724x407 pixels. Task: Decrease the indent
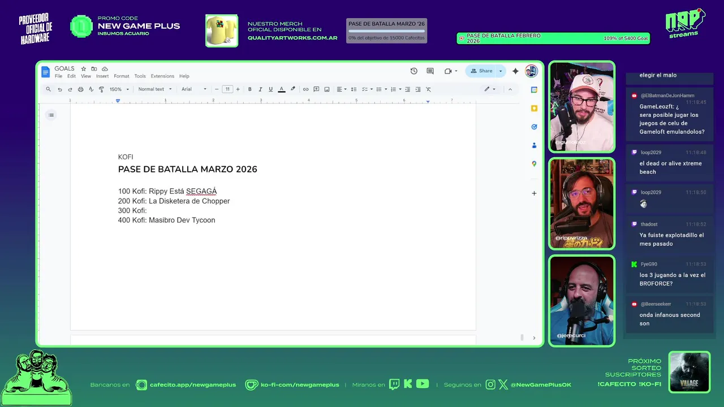407,89
